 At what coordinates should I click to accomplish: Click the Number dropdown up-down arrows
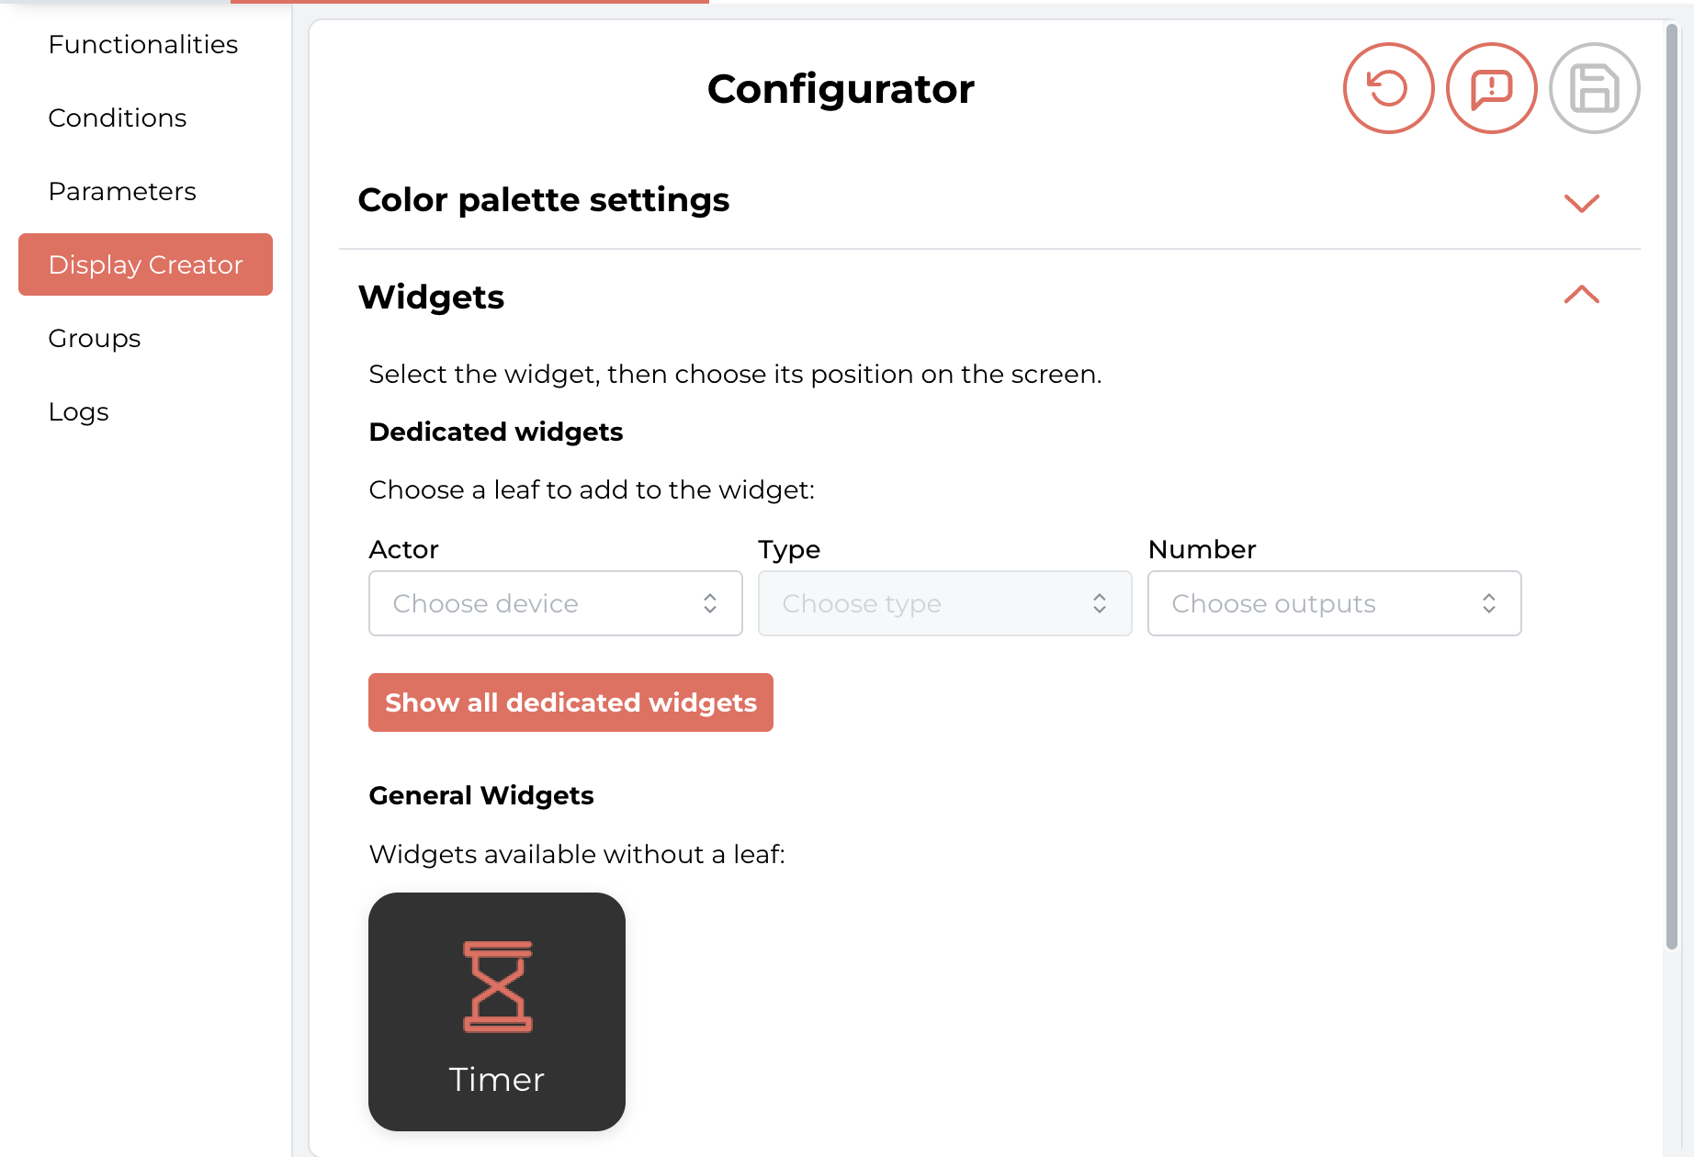(1489, 603)
